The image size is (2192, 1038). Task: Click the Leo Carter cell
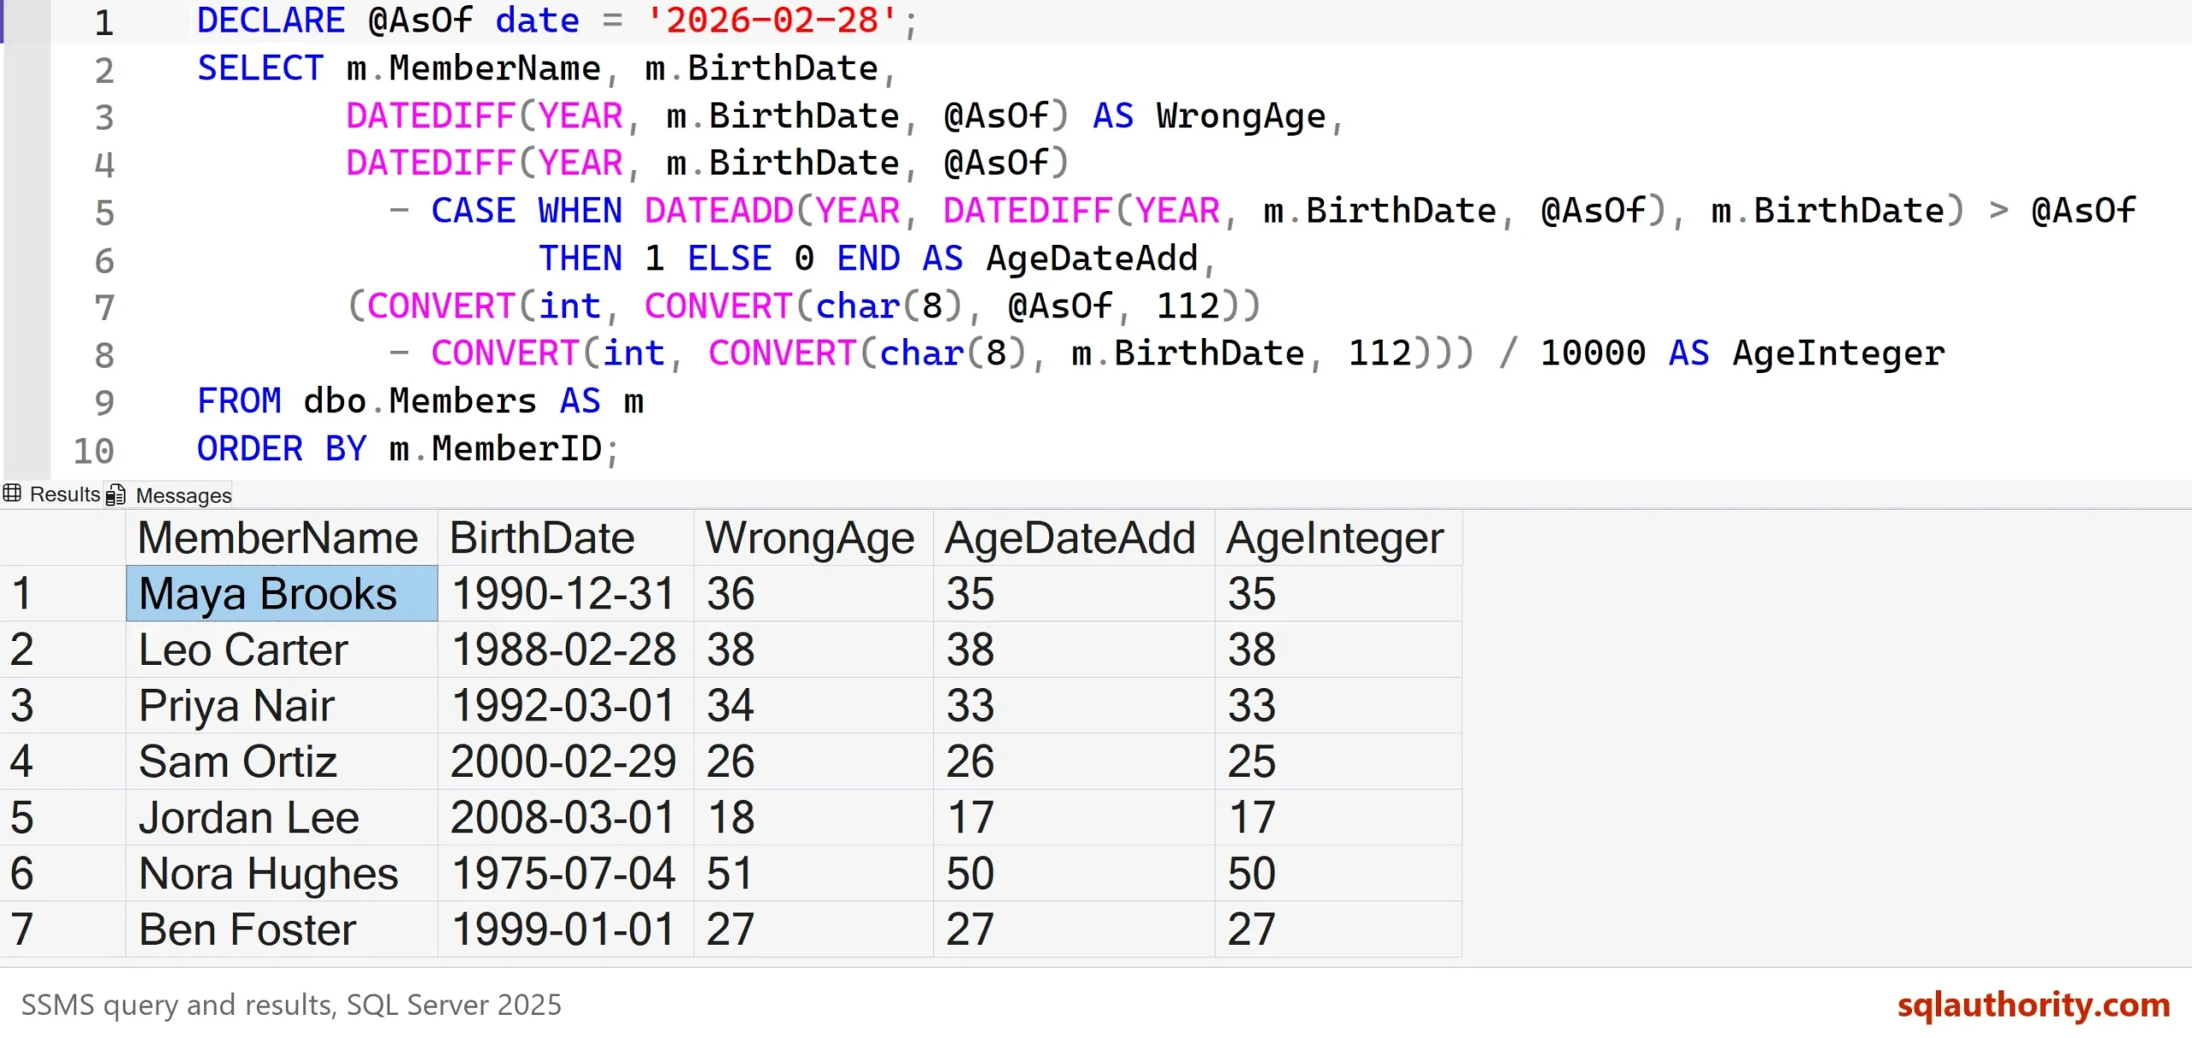[282, 649]
